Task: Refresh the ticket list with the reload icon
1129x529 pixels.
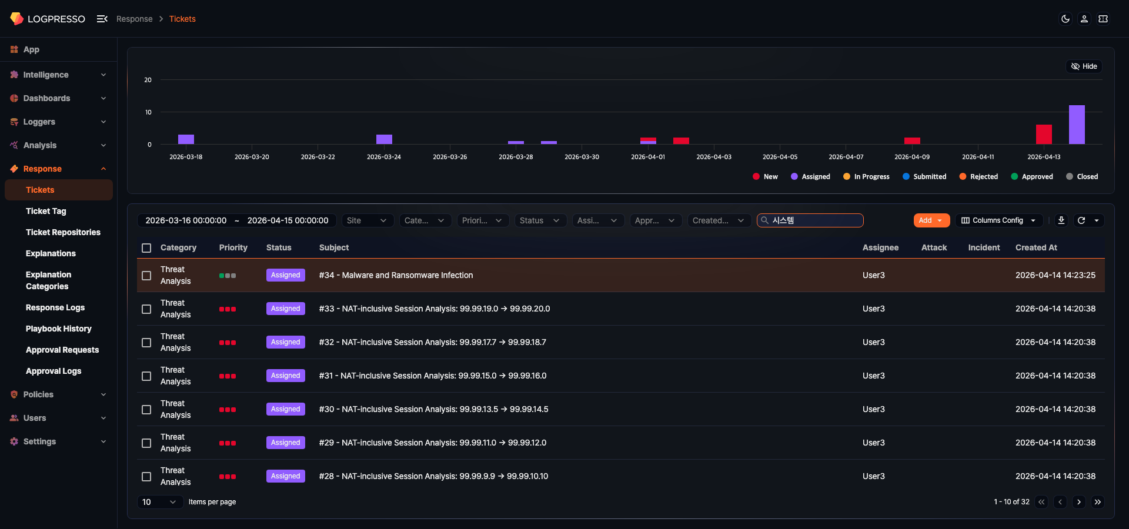Action: (1082, 220)
